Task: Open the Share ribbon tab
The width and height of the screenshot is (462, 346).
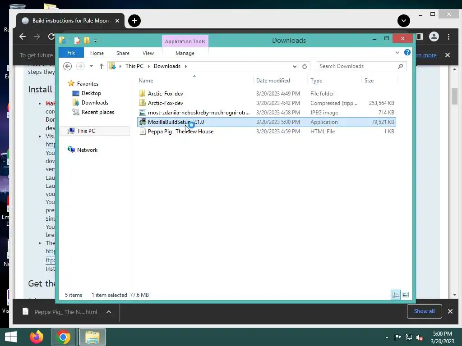Action: click(123, 53)
